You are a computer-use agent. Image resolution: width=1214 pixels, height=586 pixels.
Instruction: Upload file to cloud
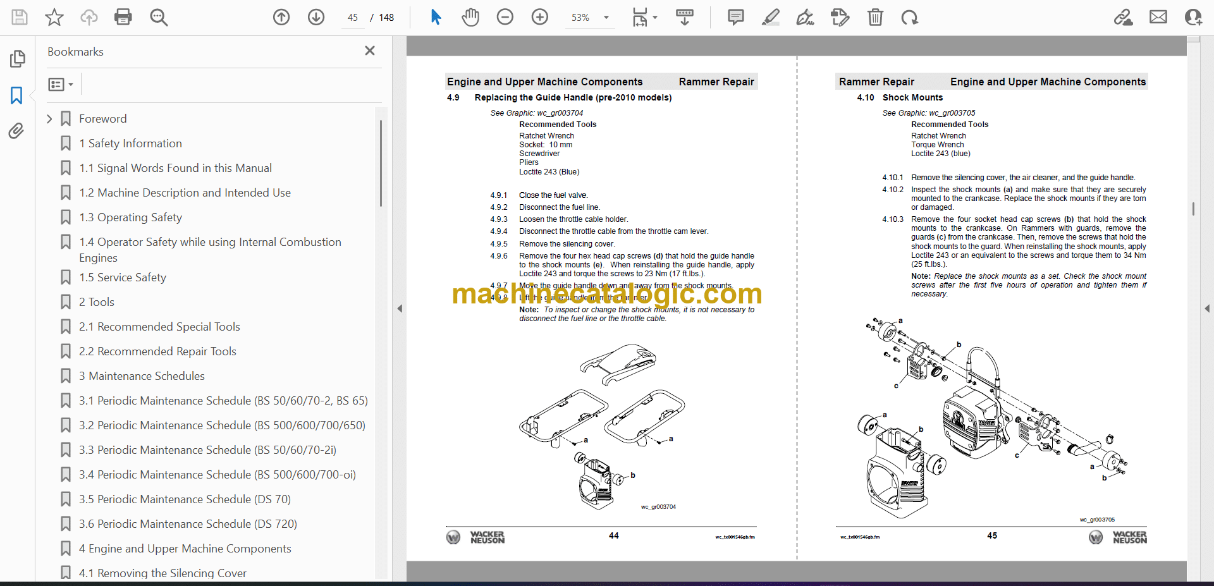coord(89,17)
